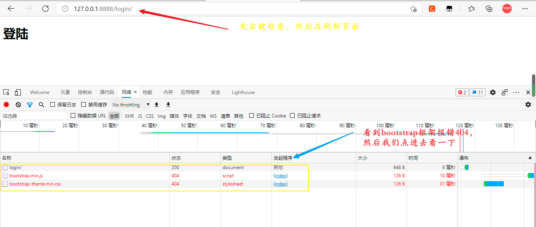Image resolution: width=536 pixels, height=227 pixels.
Task: Select the bootstrap-theme.min.css request row
Action: pos(268,184)
